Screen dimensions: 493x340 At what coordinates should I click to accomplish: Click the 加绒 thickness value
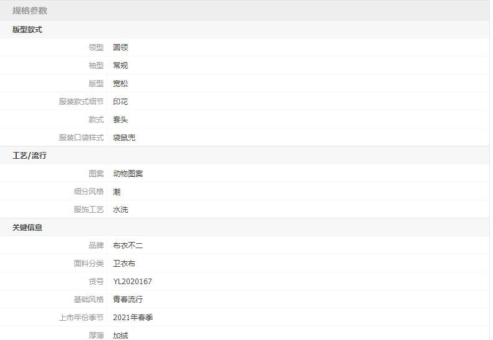point(120,335)
